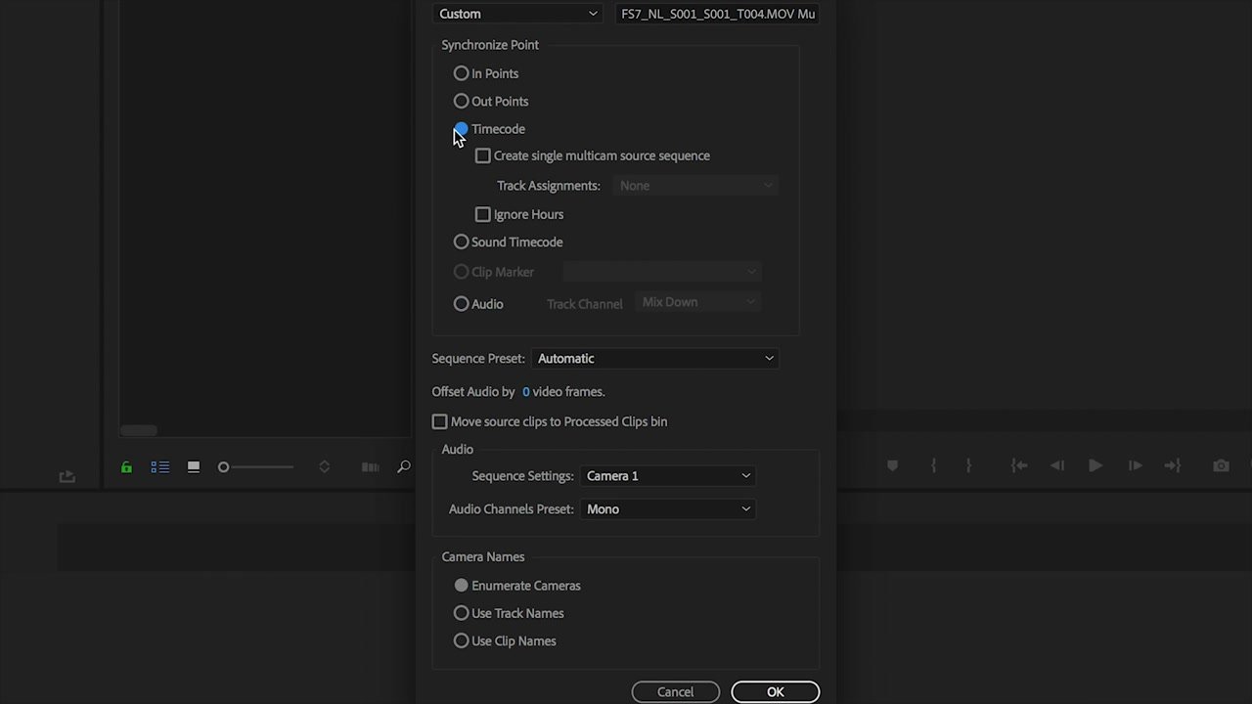Screen dimensions: 1252x704
Task: Click OK to confirm the dialog
Action: [775, 691]
